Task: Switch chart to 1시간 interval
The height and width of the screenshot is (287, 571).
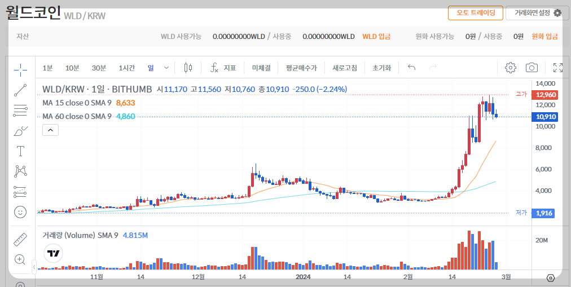Action: (x=127, y=68)
